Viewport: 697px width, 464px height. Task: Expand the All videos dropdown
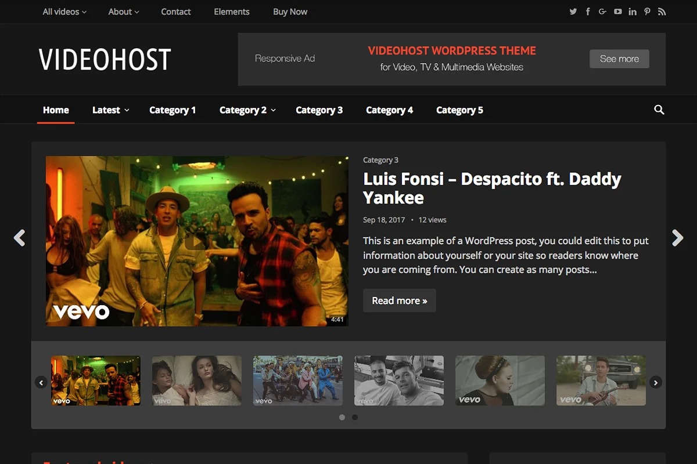(x=64, y=12)
